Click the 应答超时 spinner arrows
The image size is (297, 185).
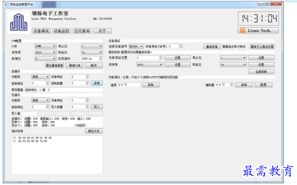click(x=101, y=59)
